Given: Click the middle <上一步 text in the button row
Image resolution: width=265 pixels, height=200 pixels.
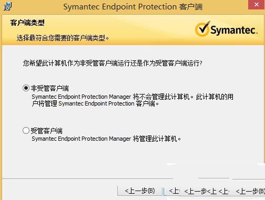Looking at the screenshot, I should click(x=196, y=191).
